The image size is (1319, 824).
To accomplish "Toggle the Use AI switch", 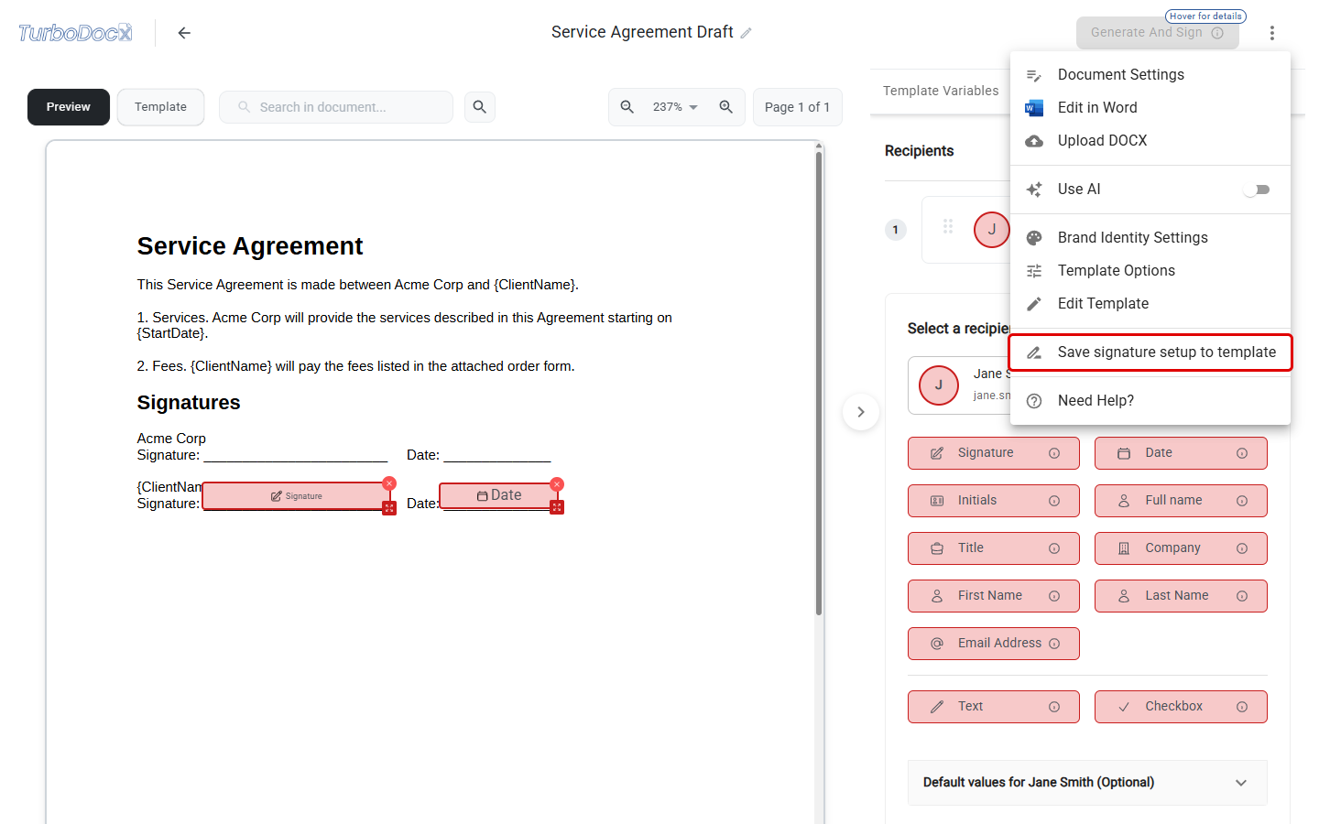I will tap(1257, 190).
